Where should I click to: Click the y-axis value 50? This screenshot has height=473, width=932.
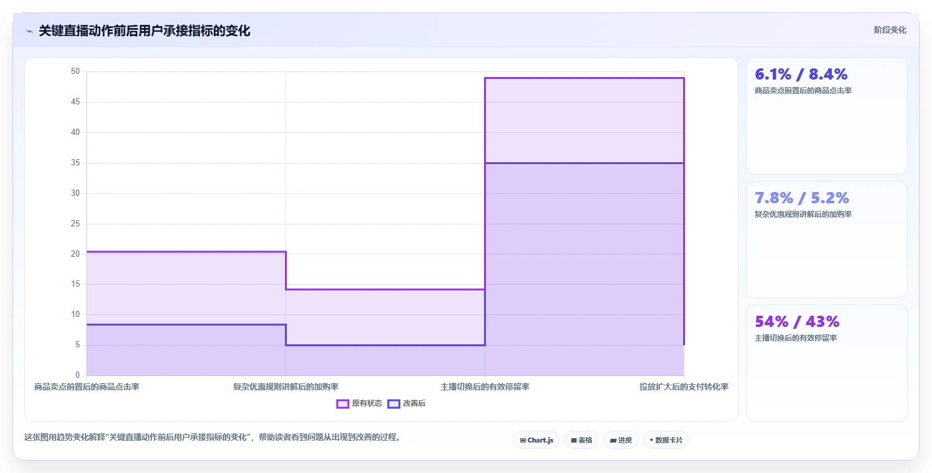click(75, 71)
